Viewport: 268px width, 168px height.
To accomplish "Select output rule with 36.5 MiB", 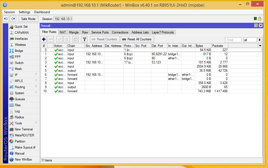I will (151, 71).
